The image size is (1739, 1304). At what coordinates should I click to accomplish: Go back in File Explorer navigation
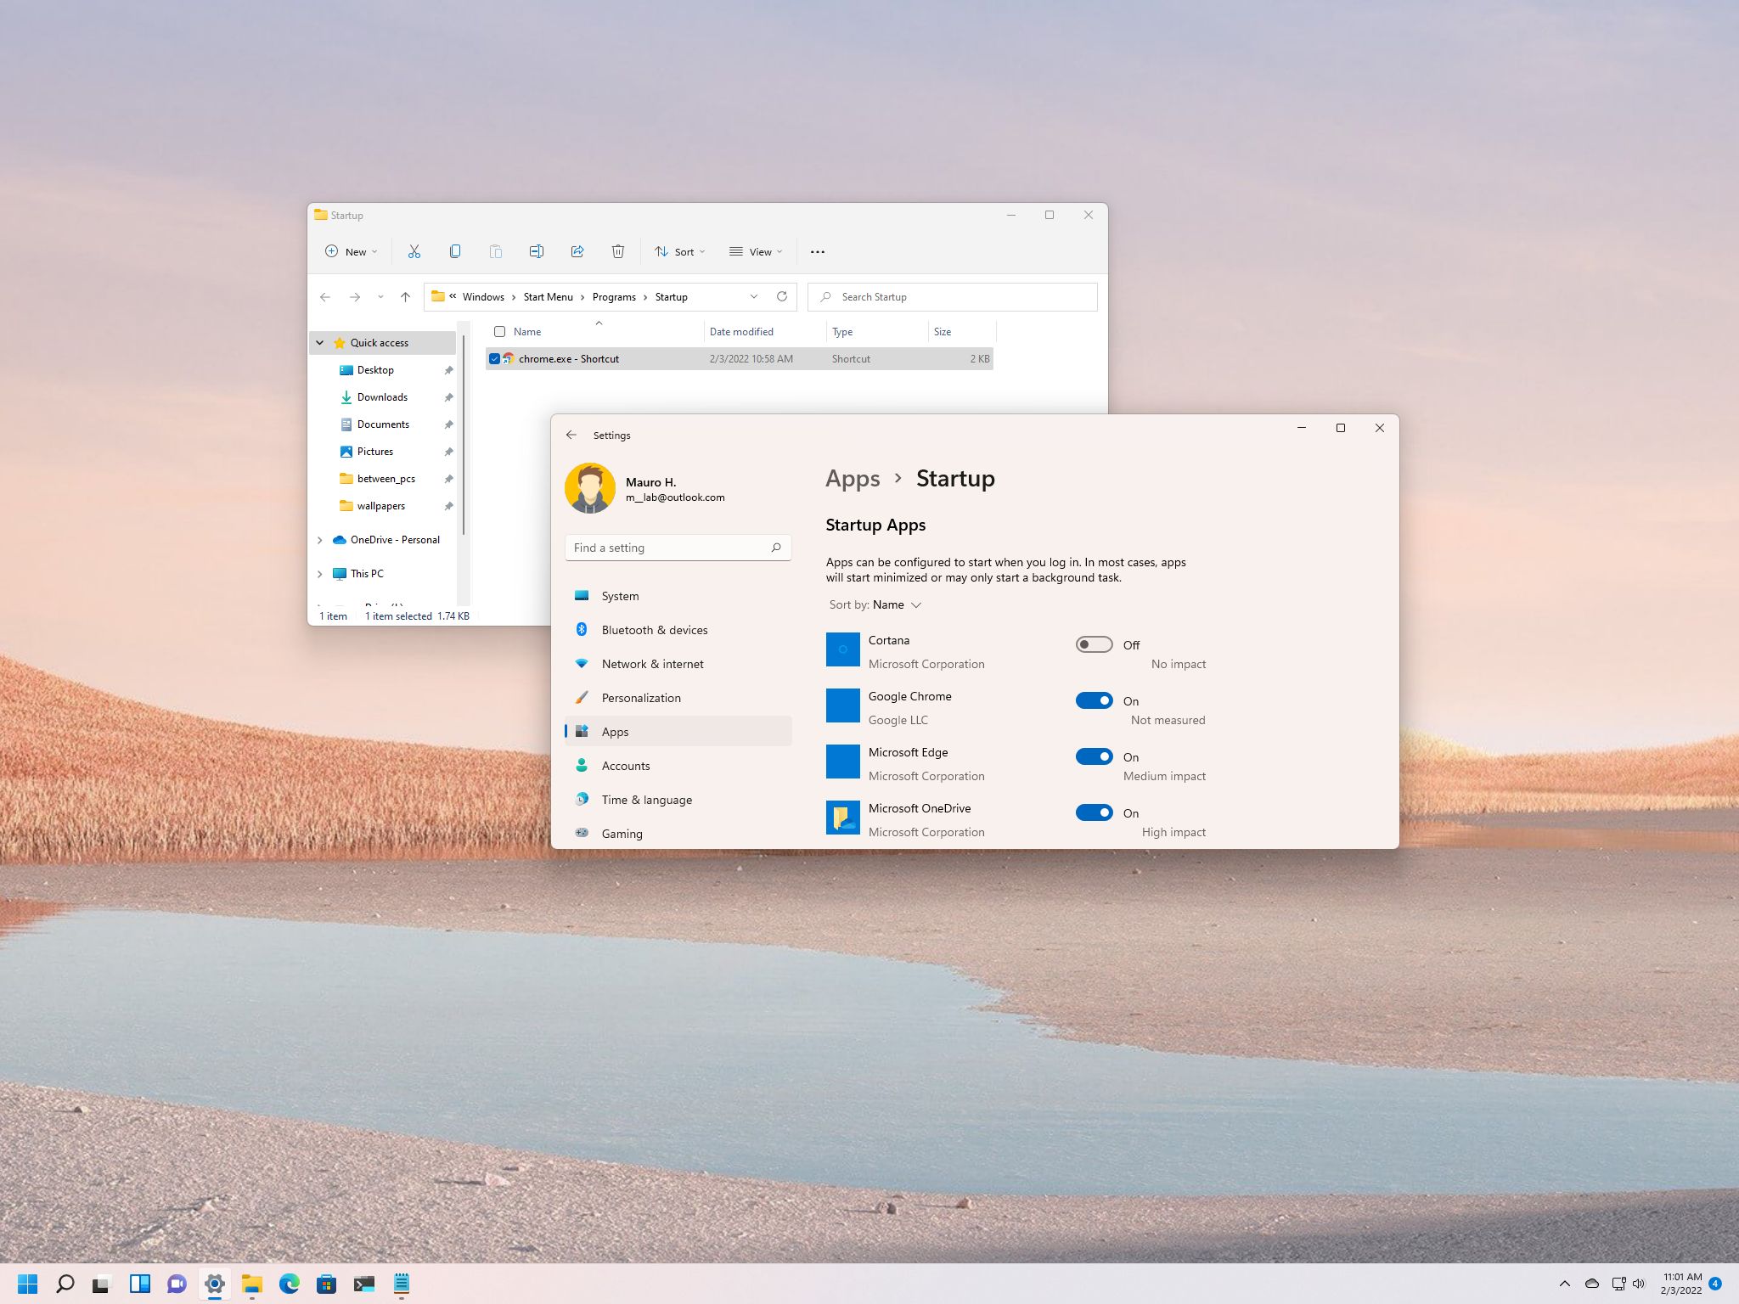coord(325,297)
